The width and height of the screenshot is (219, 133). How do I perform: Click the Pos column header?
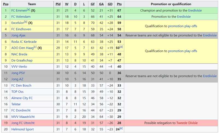point(6,4)
